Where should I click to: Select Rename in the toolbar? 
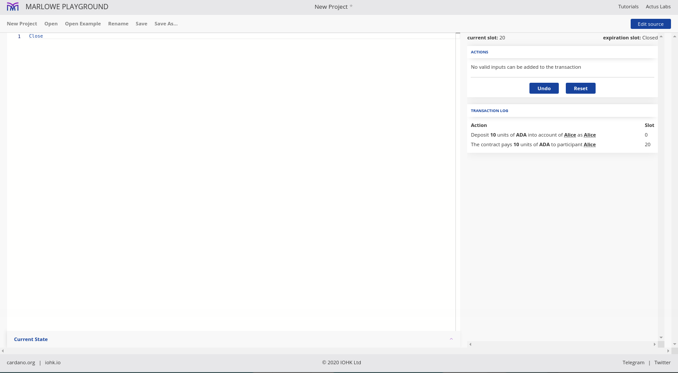coord(118,24)
